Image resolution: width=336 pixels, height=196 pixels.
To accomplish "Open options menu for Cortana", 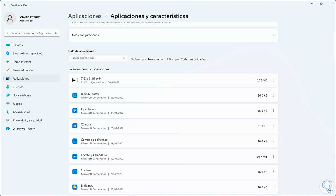I will pos(273,172).
